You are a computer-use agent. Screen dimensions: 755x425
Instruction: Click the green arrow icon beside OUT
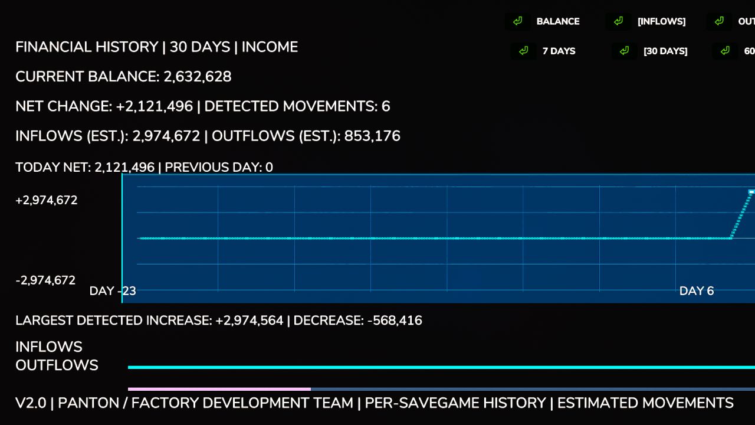click(719, 21)
